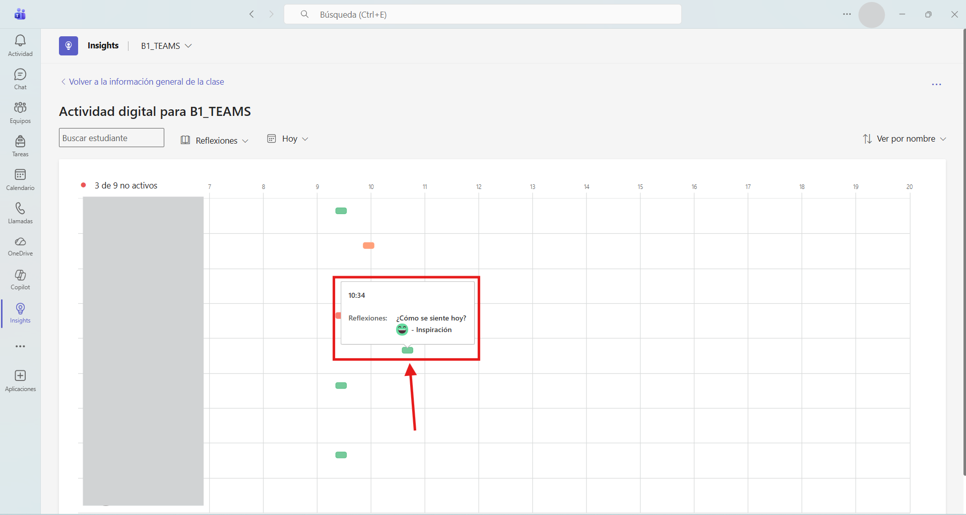
Task: Select Insights in the left sidebar
Action: pos(20,313)
